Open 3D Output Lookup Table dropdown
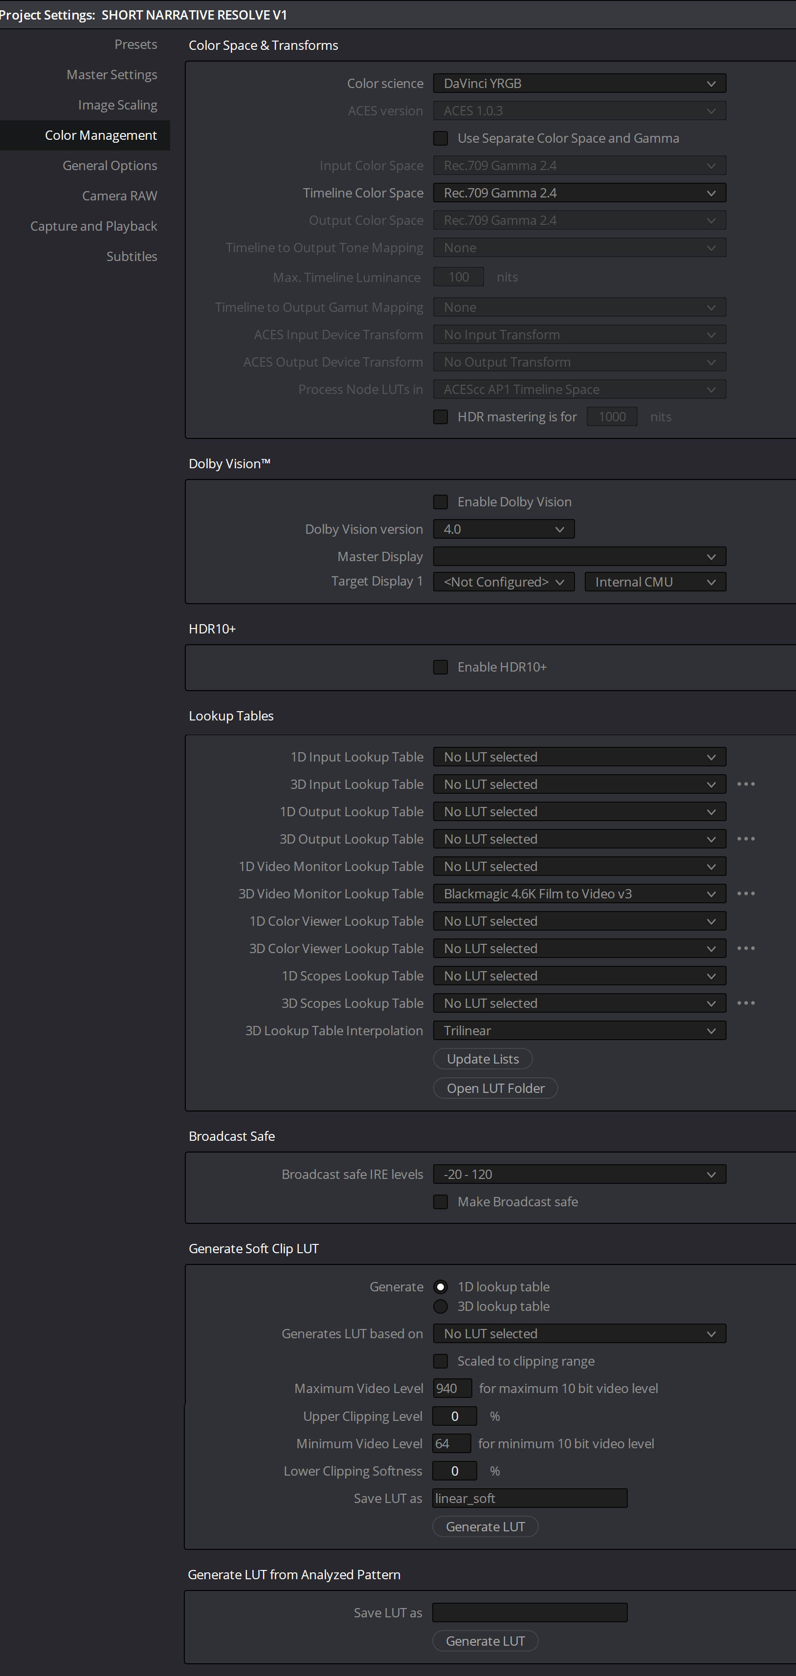The height and width of the screenshot is (1676, 796). point(579,839)
